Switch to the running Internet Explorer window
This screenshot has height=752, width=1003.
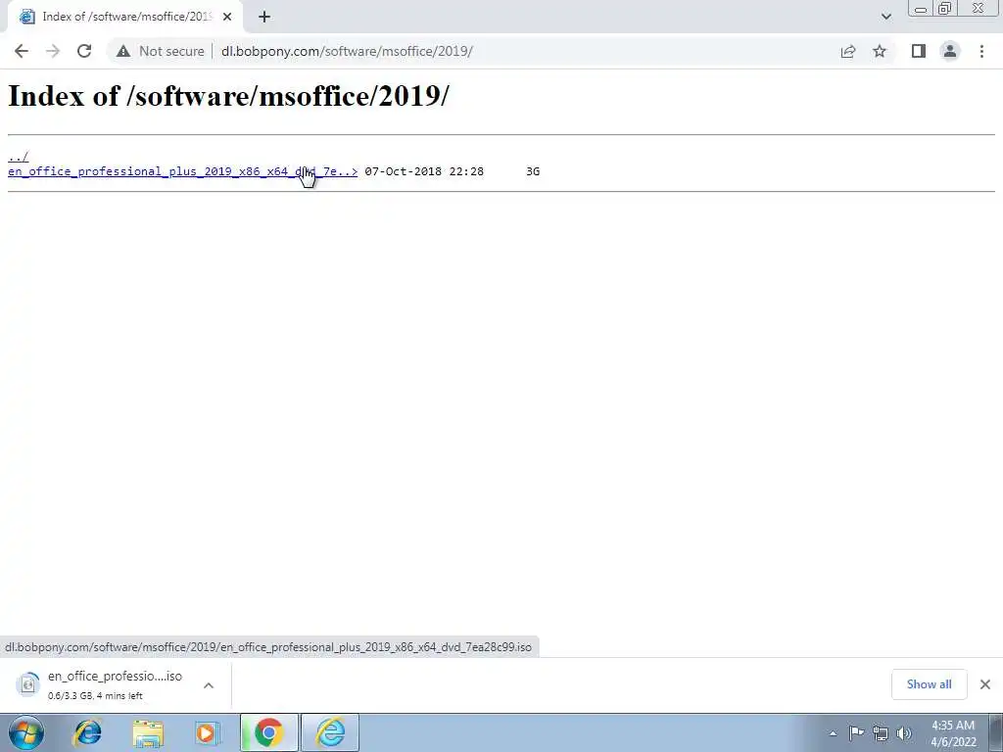coord(330,732)
